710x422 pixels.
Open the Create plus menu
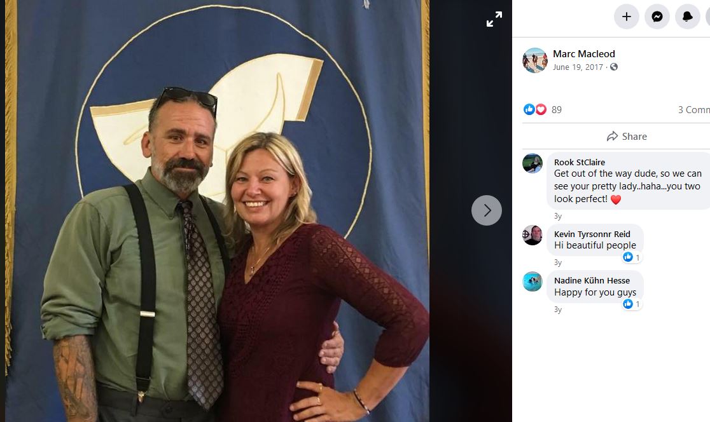coord(626,17)
